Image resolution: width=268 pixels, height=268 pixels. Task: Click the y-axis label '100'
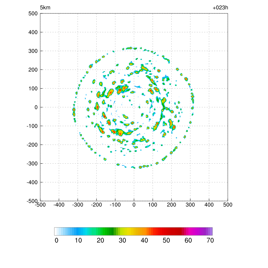pyautogui.click(x=33, y=88)
